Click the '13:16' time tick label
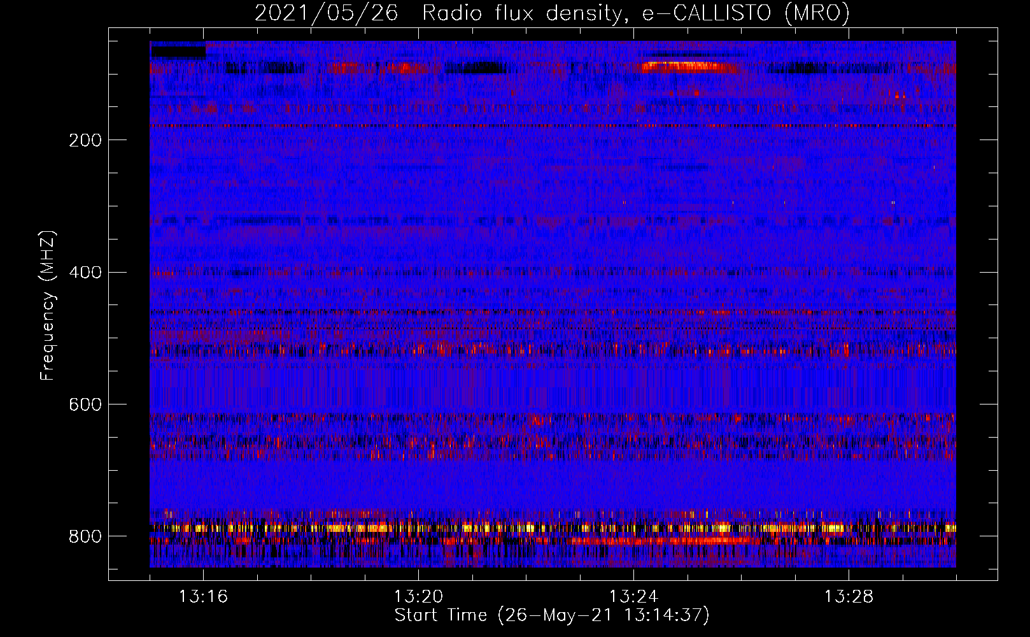The height and width of the screenshot is (637, 1030). coord(203,597)
